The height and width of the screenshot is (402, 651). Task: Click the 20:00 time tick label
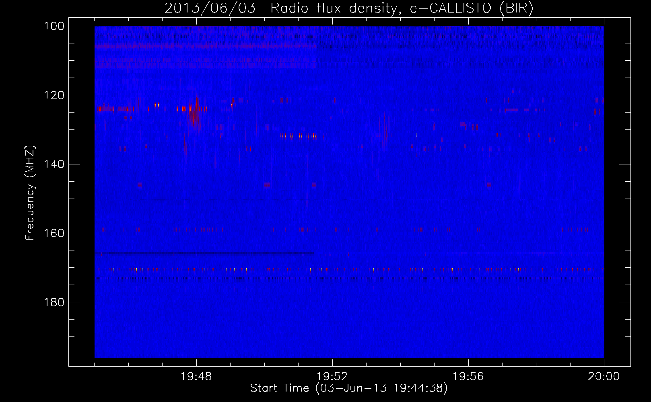click(x=604, y=377)
